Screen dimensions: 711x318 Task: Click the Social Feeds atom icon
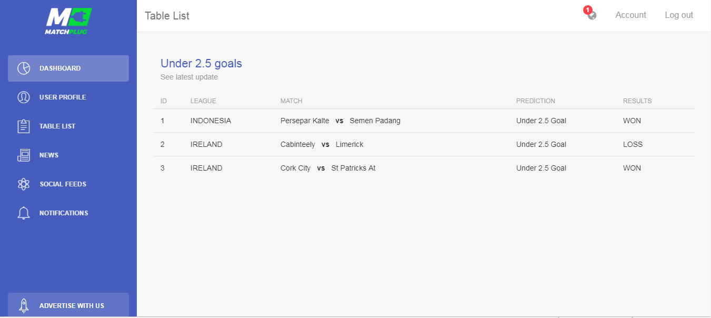pos(24,184)
